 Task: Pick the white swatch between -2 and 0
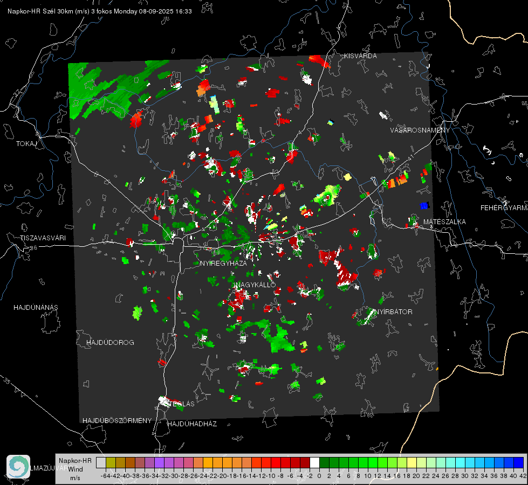pos(314,462)
